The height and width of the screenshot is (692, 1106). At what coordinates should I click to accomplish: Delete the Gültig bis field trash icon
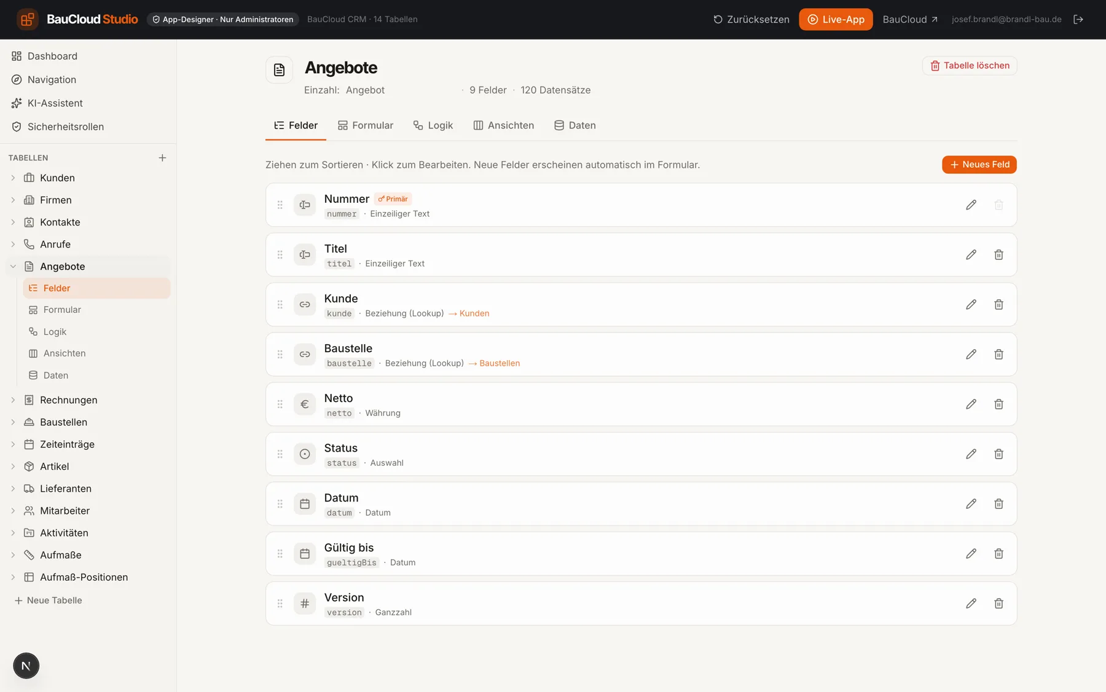click(999, 553)
